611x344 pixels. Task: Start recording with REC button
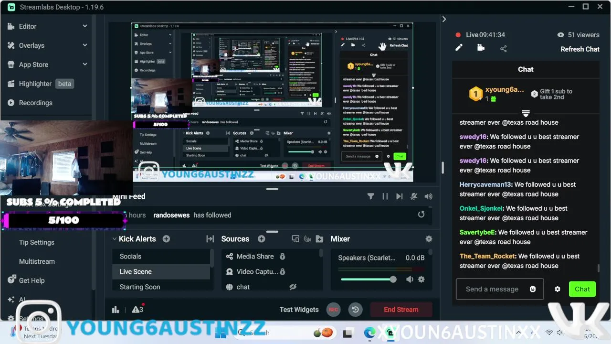333,310
